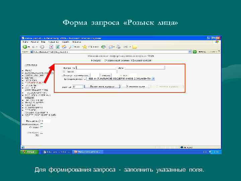
Task: Open the ОРУЖИЕ sidebar link
Action: tap(31, 85)
